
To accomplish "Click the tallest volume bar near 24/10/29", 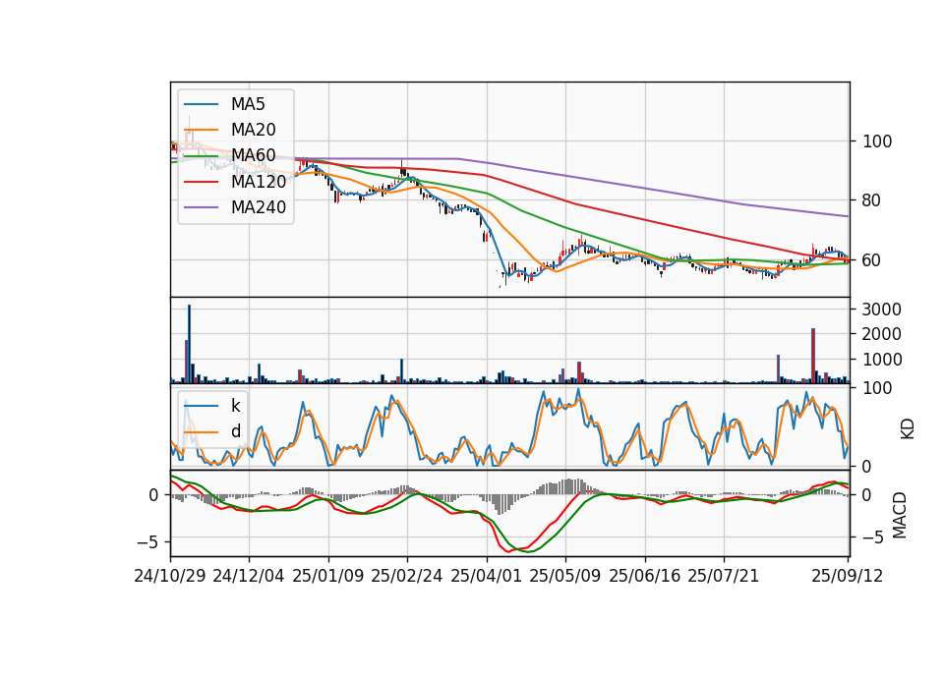I will click(x=189, y=344).
